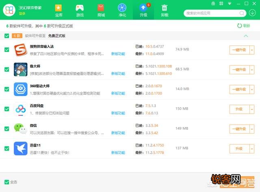Collapse the 免费正式版 group chevron
The height and width of the screenshot is (192, 260).
click(x=246, y=36)
